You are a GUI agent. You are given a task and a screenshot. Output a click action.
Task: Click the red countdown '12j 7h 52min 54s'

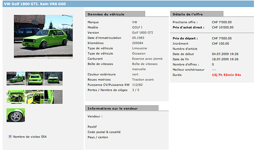click(x=226, y=75)
